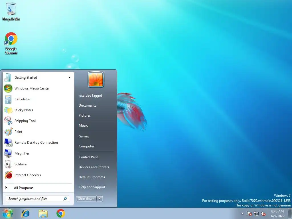Show hidden icons in the system tray

coord(242,214)
